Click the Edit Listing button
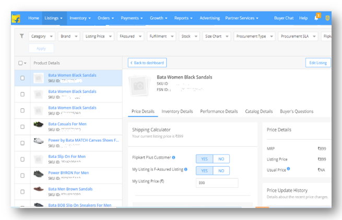This screenshot has width=342, height=220. tap(318, 63)
